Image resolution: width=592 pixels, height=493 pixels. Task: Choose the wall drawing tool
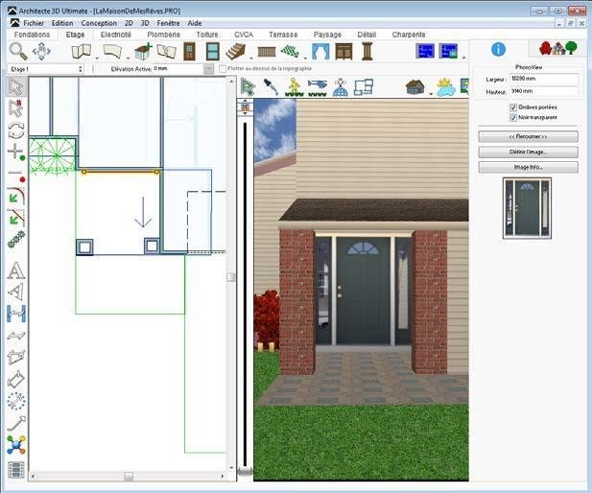[x=82, y=51]
